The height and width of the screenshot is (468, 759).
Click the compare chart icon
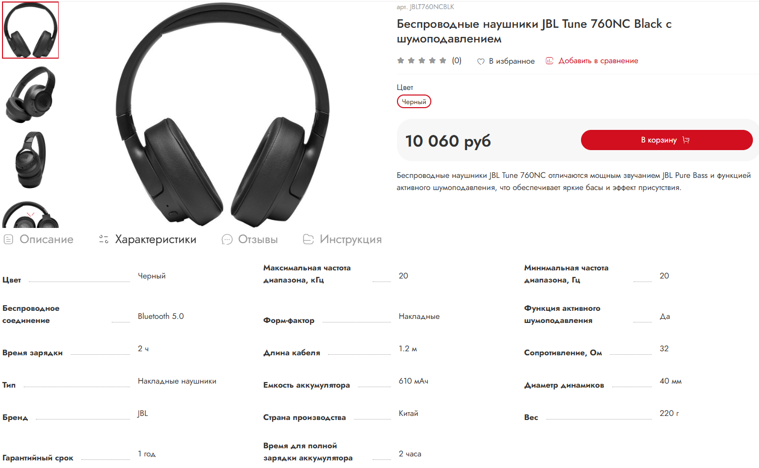(x=549, y=61)
